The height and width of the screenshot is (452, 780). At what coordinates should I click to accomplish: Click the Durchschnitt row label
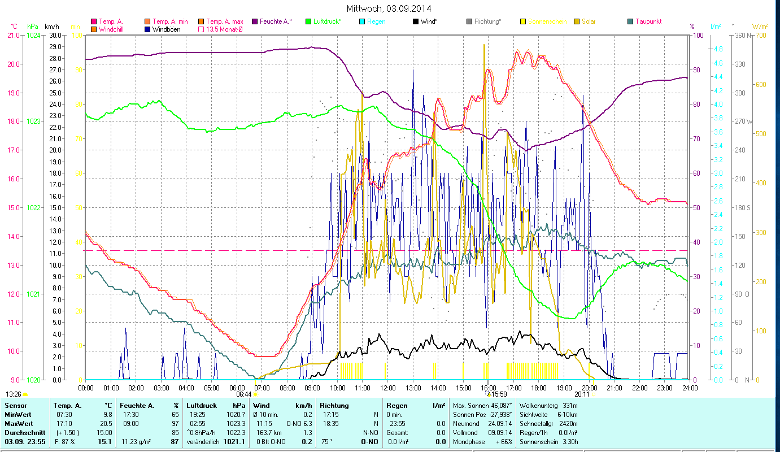tap(24, 433)
